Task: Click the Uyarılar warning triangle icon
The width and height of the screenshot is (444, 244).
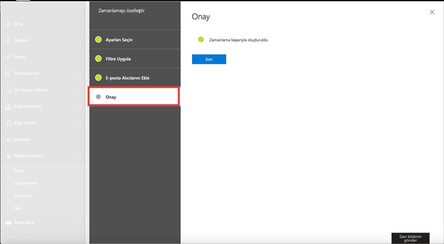Action: point(8,41)
